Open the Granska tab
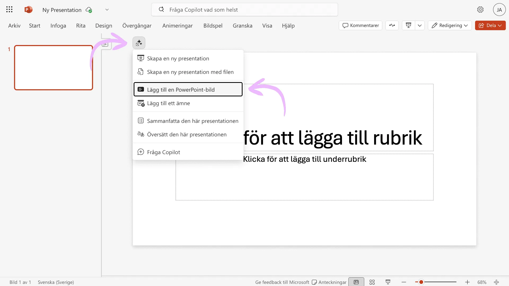This screenshot has height=286, width=509. (x=243, y=26)
